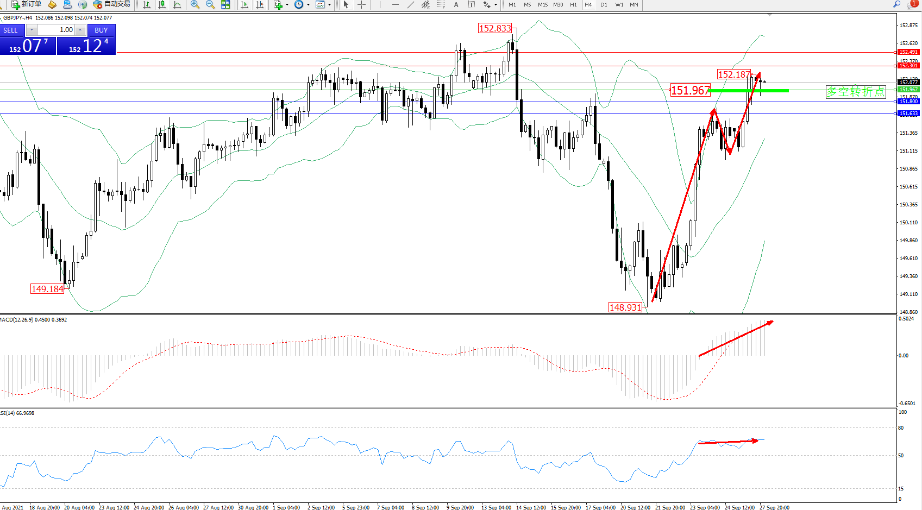Zoom out of the chart
This screenshot has height=510, width=922.
click(x=210, y=5)
